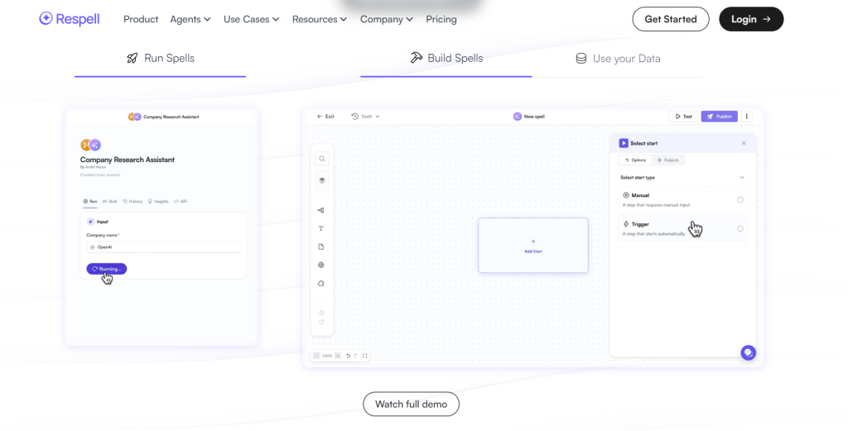Select the Trigger start type radio button
Image resolution: width=848 pixels, height=431 pixels.
click(740, 228)
